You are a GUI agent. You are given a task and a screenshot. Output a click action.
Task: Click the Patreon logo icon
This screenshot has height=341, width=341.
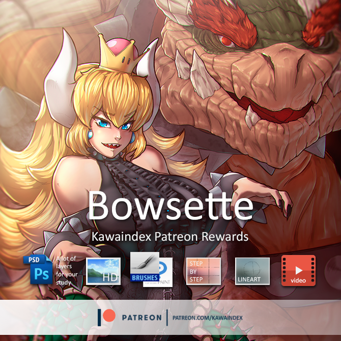point(106,317)
